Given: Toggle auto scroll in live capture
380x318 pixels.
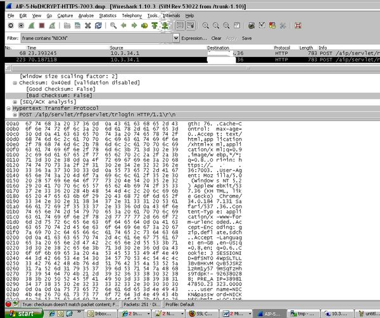Looking at the screenshot, I should [x=191, y=25].
